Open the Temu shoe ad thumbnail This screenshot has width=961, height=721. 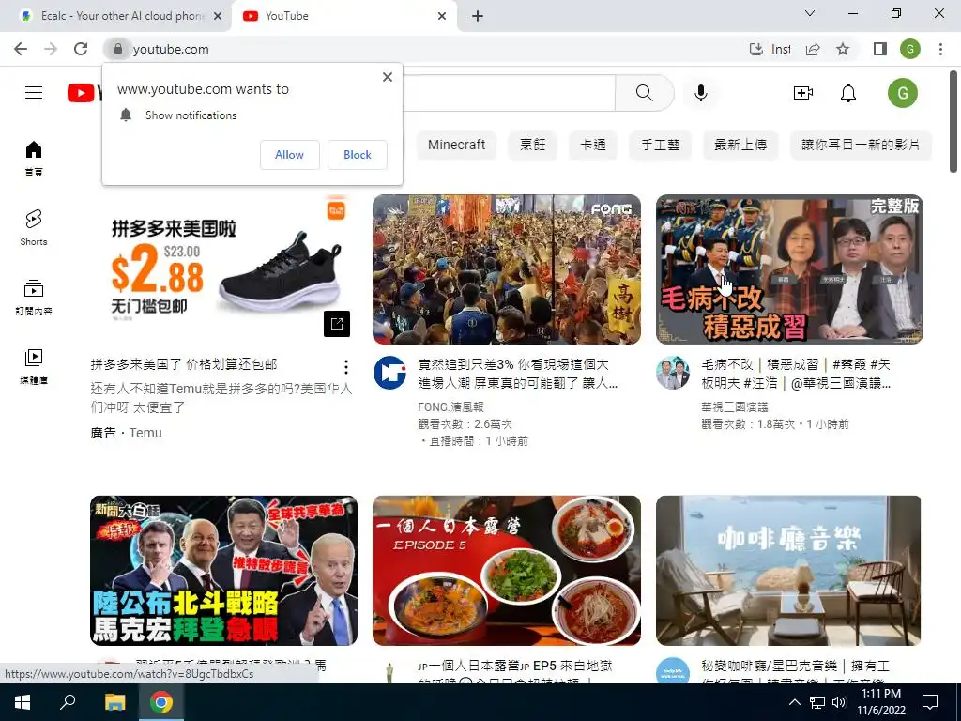point(223,269)
